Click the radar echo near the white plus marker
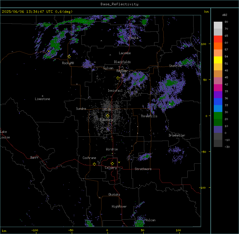This screenshot has width=239, height=234. [x=172, y=104]
